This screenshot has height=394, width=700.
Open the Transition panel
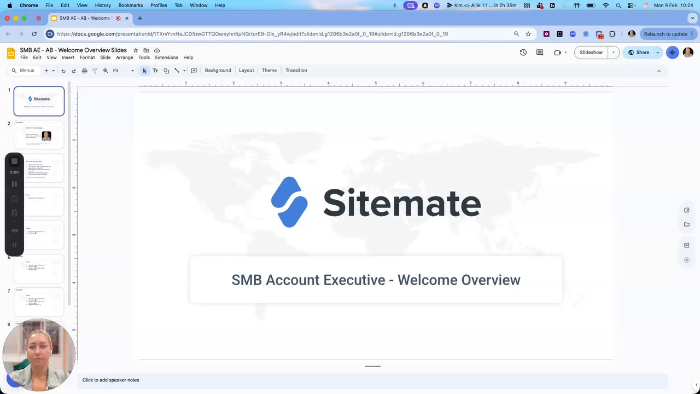tap(296, 71)
